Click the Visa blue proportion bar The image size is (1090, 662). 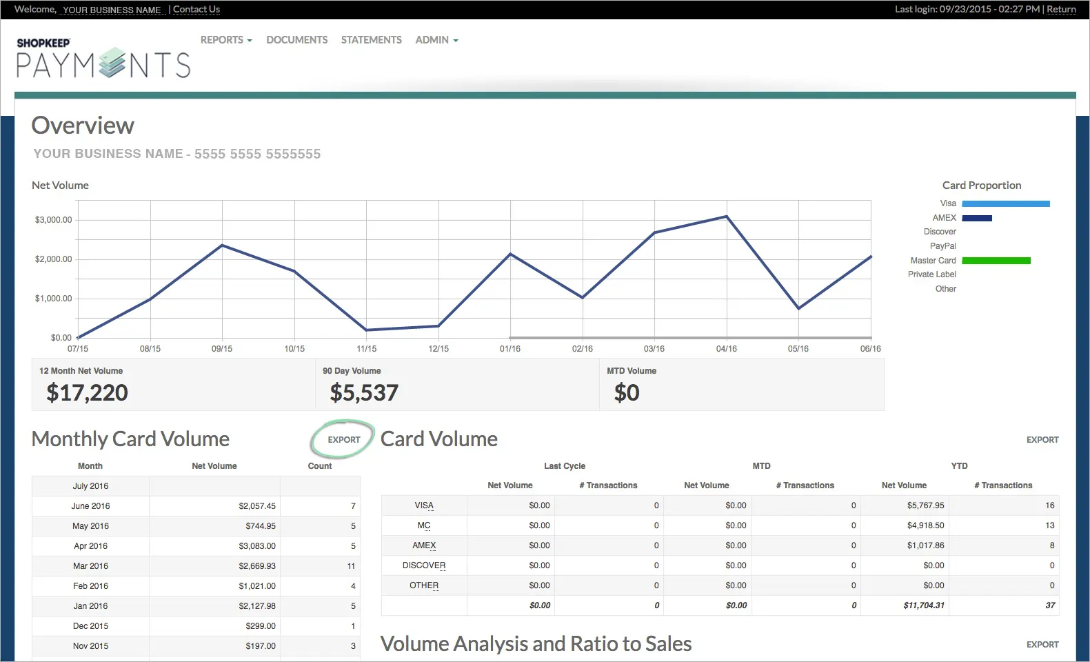[x=1005, y=204]
